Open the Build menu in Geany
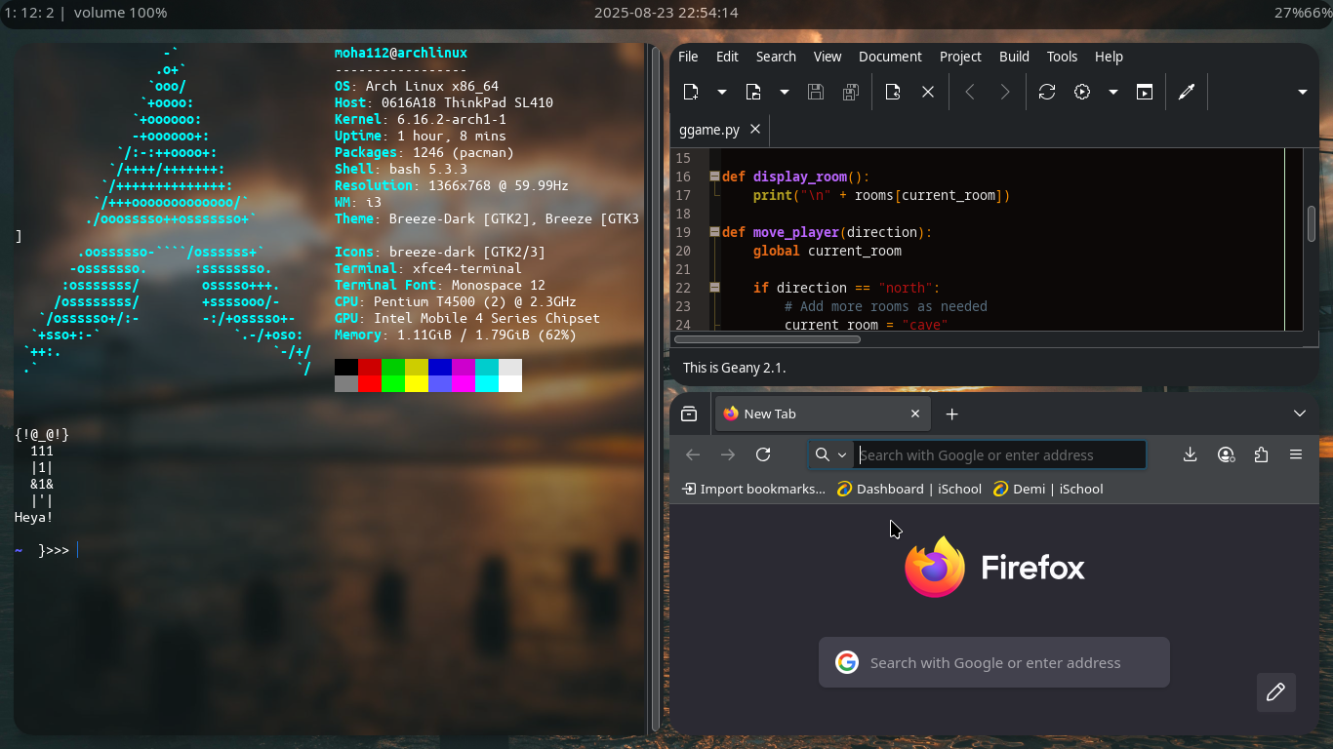Screen dimensions: 1333x749 coord(1014,57)
